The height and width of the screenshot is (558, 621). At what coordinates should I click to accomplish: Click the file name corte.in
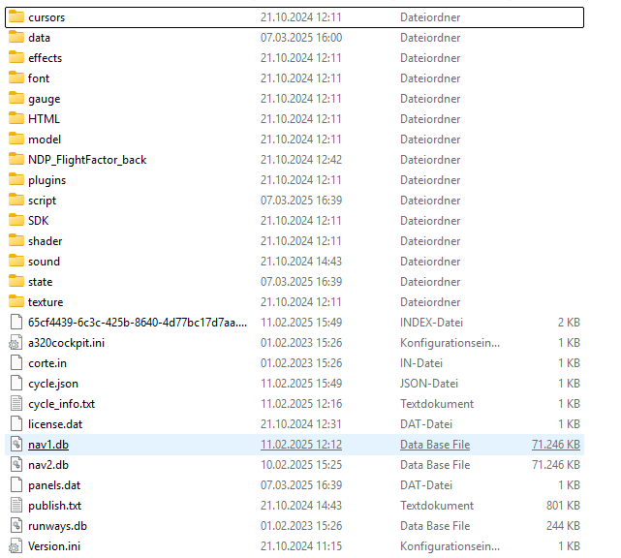47,363
